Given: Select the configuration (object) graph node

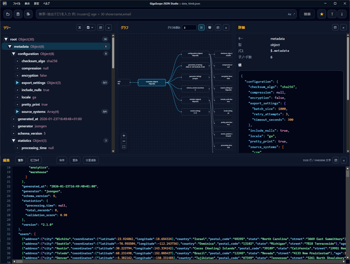Looking at the screenshot, I should [195, 54].
